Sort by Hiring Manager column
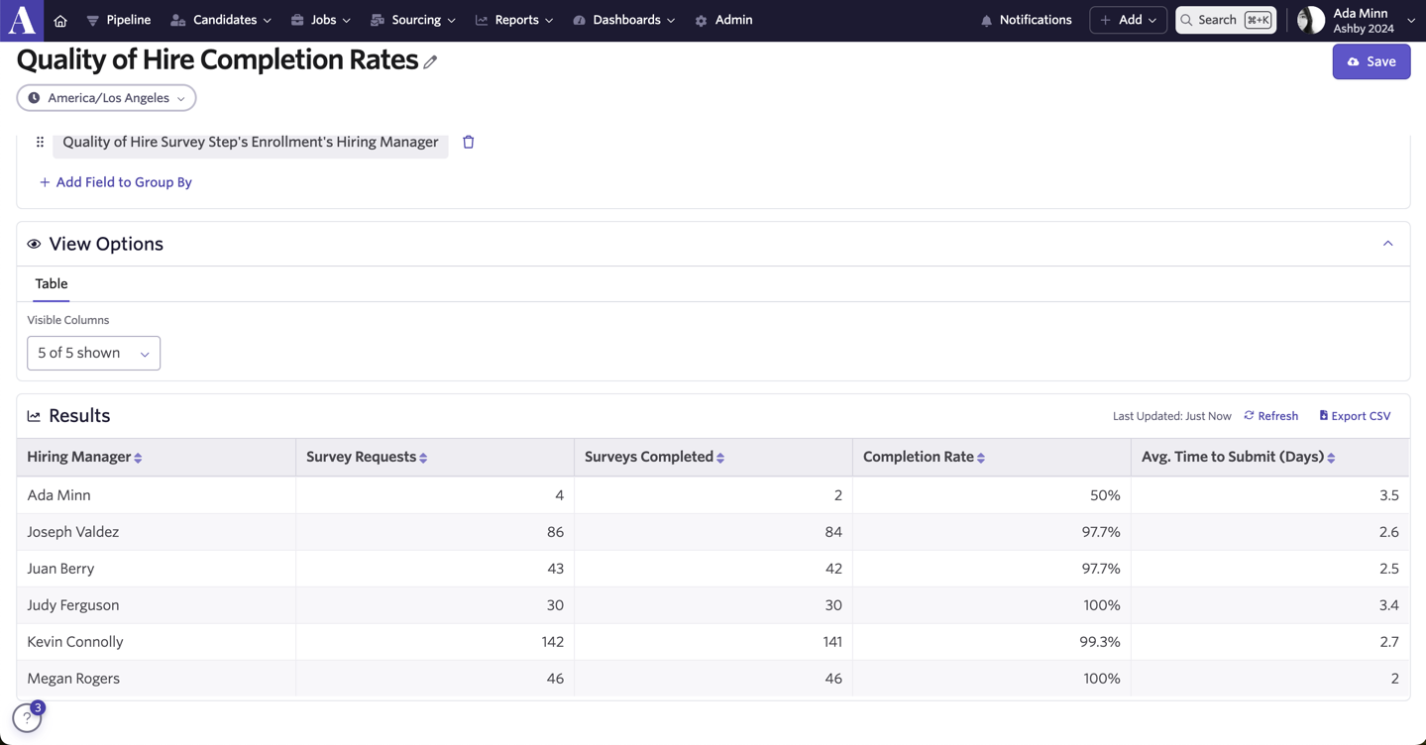This screenshot has width=1426, height=745. pos(138,458)
